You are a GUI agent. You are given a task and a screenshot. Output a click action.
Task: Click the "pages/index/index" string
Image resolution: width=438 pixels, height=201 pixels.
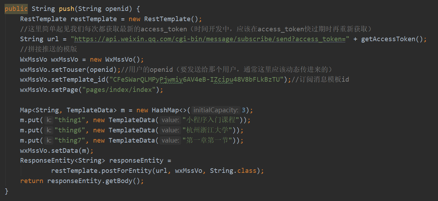[x=119, y=90]
